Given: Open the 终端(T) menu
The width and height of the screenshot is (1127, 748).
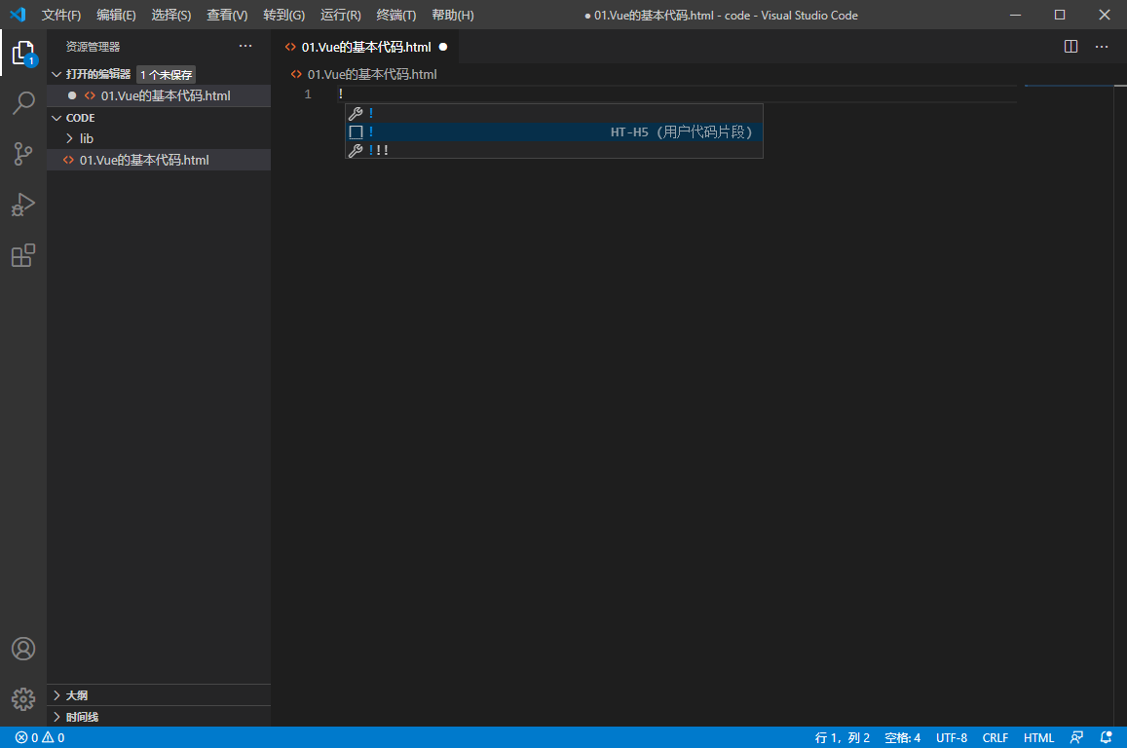Looking at the screenshot, I should tap(394, 15).
